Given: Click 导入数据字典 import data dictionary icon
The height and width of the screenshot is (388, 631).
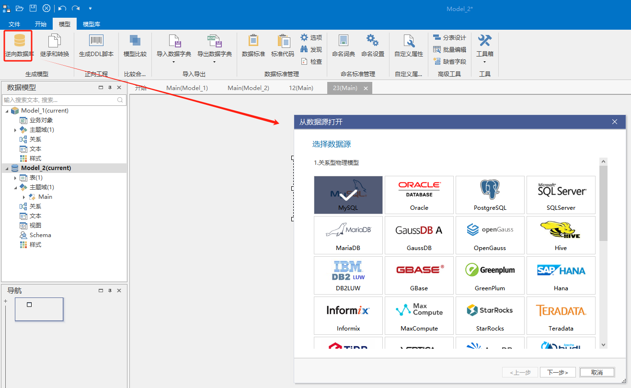Looking at the screenshot, I should (174, 41).
